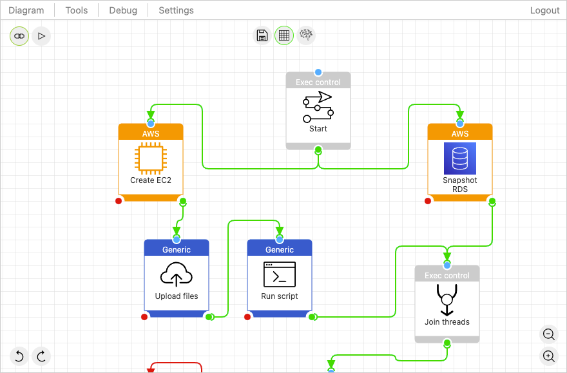Toggle the link mode button
The width and height of the screenshot is (567, 373).
point(19,36)
